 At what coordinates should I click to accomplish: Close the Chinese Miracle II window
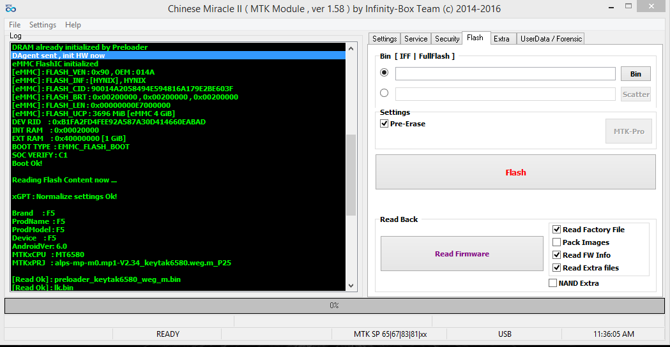click(651, 6)
